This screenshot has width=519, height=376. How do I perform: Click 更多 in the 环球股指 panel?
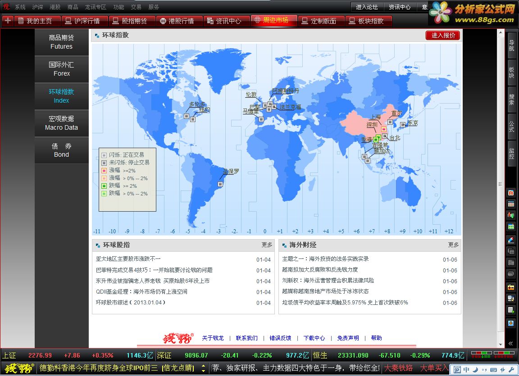267,245
